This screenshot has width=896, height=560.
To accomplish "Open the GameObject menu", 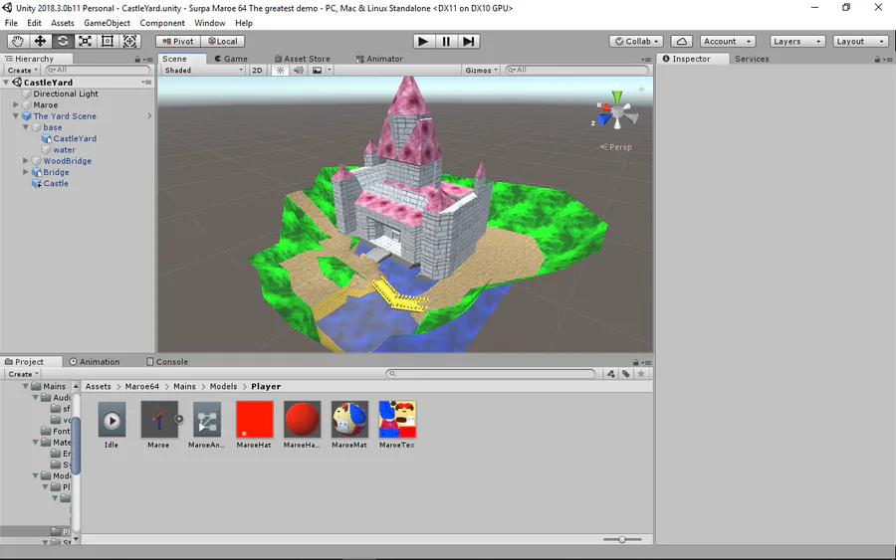I will point(107,23).
